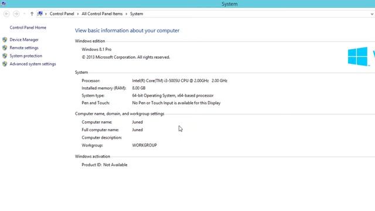Select Full computer name value Juned
This screenshot has width=375, height=211.
click(x=137, y=130)
